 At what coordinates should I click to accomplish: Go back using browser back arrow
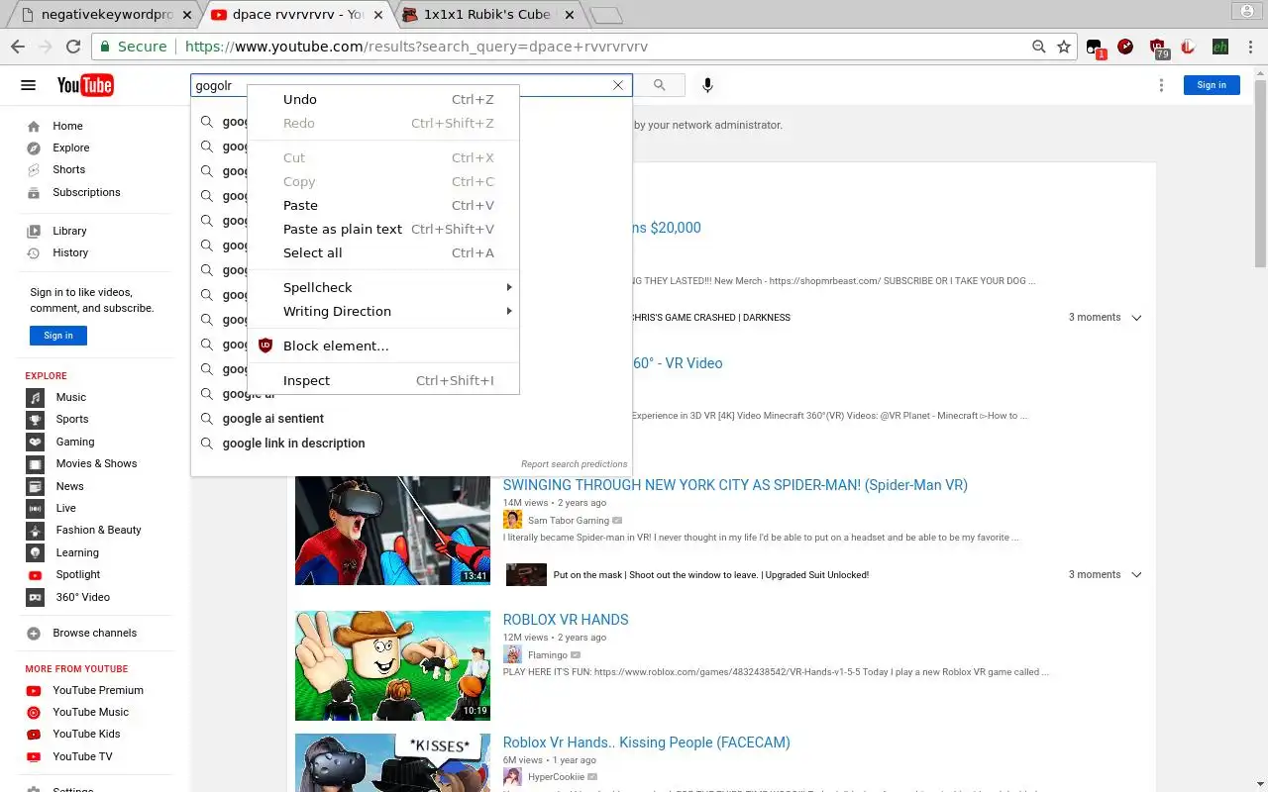coord(18,47)
